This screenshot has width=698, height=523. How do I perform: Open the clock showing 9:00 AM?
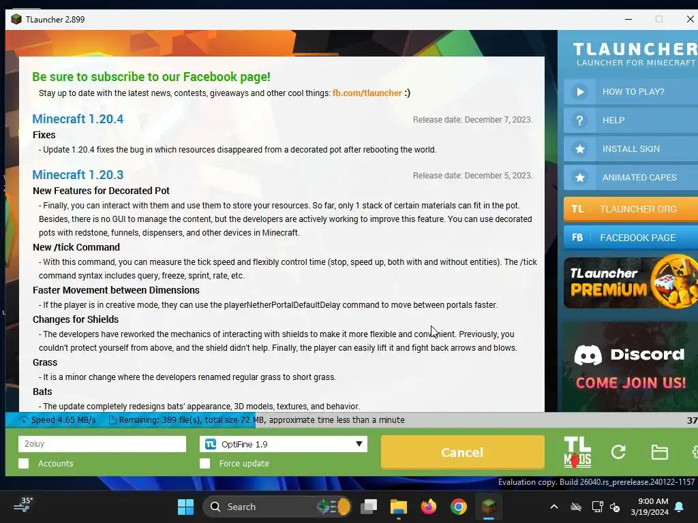[650, 507]
